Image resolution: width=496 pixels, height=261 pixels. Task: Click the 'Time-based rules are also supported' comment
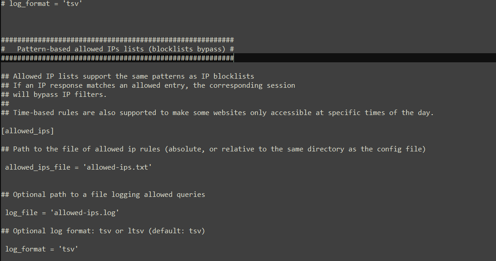pyautogui.click(x=217, y=113)
